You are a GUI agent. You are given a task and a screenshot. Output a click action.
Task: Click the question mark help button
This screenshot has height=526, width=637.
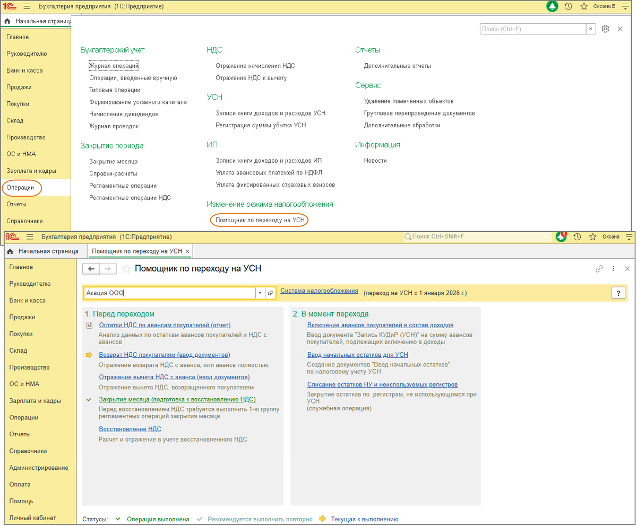618,293
